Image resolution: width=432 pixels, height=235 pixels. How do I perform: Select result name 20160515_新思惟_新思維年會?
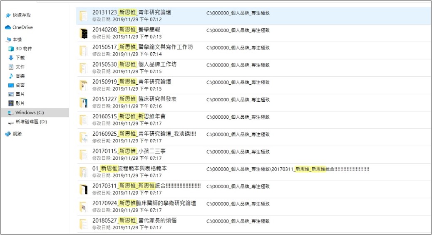129,116
